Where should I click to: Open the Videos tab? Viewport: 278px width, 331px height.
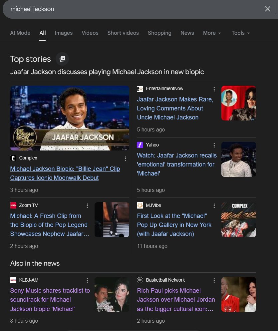(90, 33)
